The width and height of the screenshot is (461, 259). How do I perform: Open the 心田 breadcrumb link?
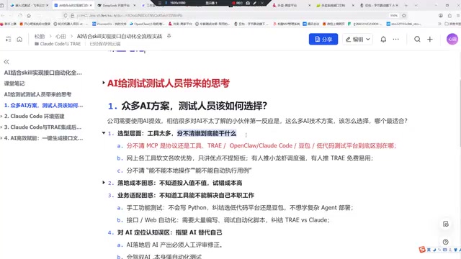[x=61, y=37]
